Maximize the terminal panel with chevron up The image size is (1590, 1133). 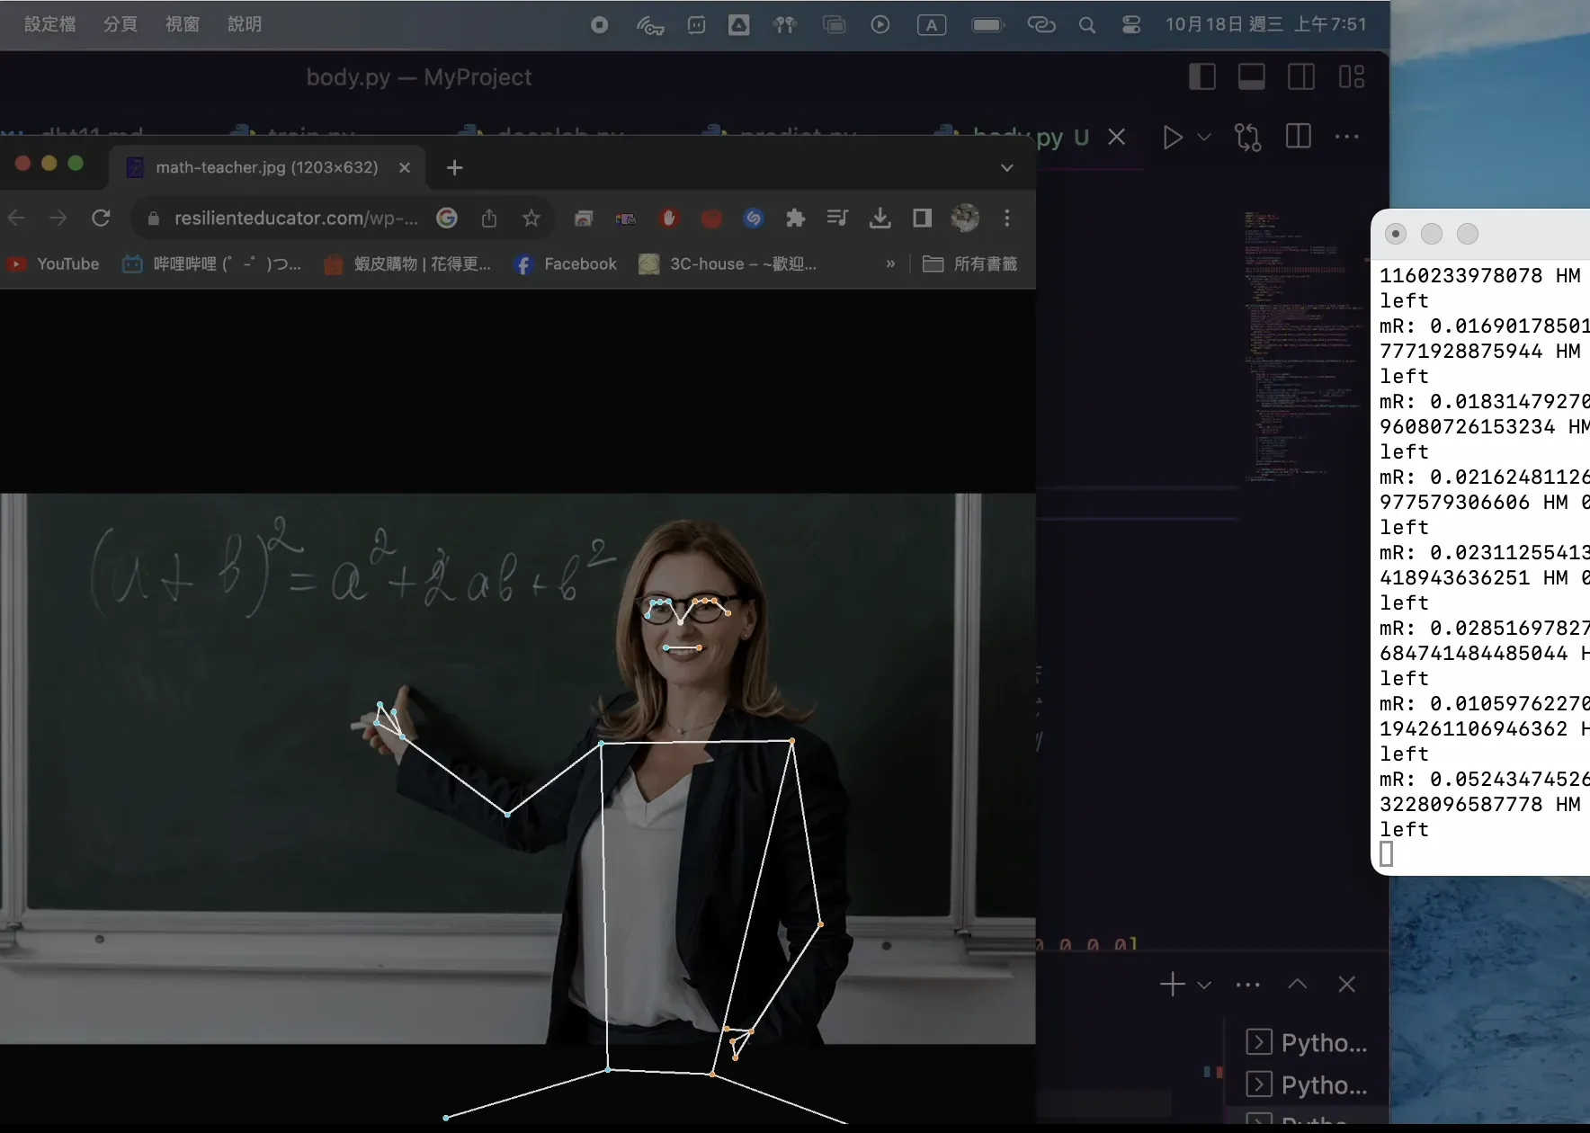click(1297, 984)
